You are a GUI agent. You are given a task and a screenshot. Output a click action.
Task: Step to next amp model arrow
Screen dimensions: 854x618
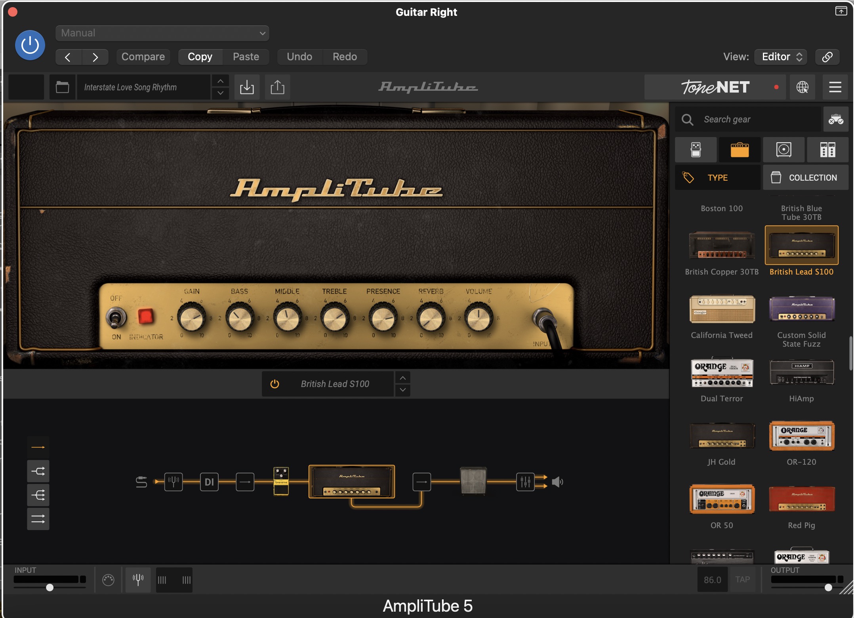(402, 390)
